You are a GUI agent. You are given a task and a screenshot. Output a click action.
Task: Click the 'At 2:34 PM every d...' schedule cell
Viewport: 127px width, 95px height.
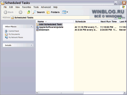86,30
